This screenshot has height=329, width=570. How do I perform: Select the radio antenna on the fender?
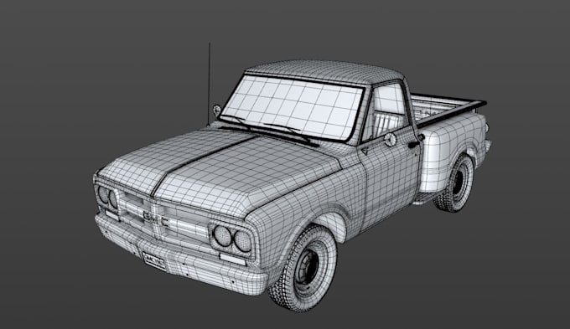click(209, 85)
